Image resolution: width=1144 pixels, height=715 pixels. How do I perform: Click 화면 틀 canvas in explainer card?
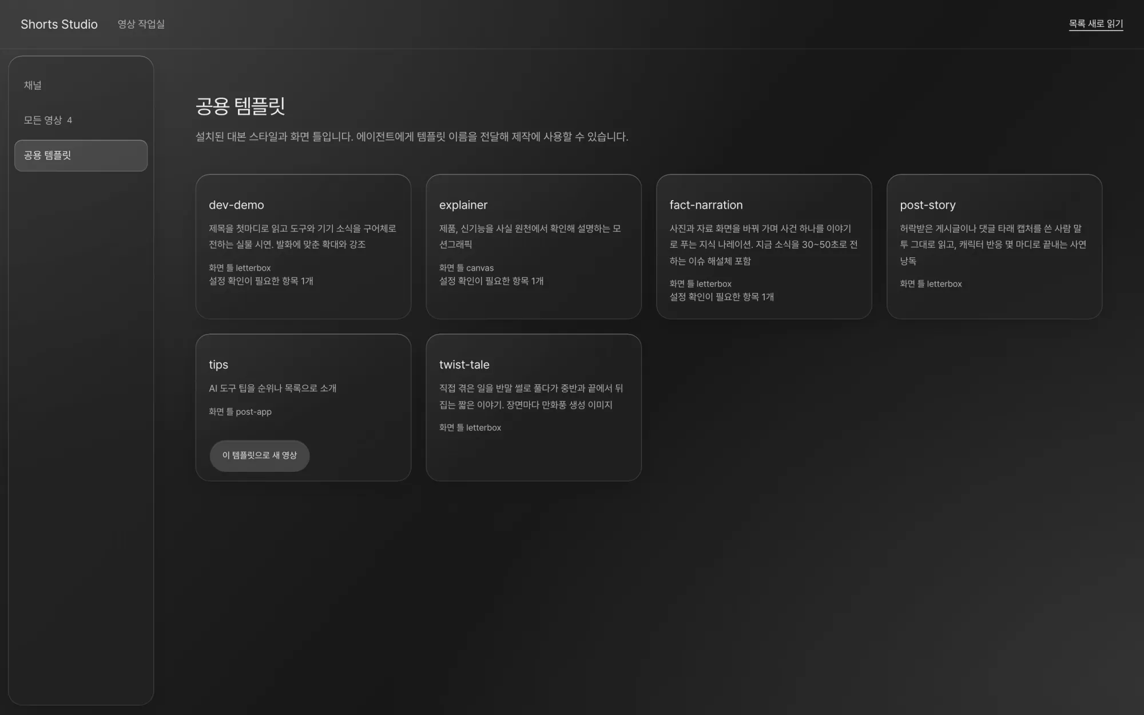tap(466, 268)
